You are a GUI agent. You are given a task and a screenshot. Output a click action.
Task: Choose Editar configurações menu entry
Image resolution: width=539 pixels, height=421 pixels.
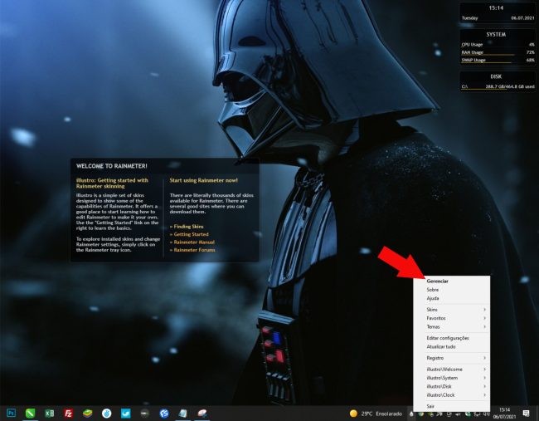[x=448, y=338]
